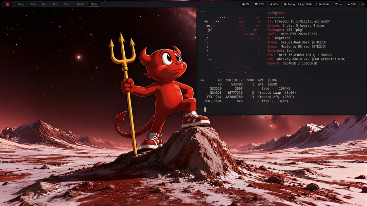Click the 'freebsd-swap (8.0G)' partition row

253,93
